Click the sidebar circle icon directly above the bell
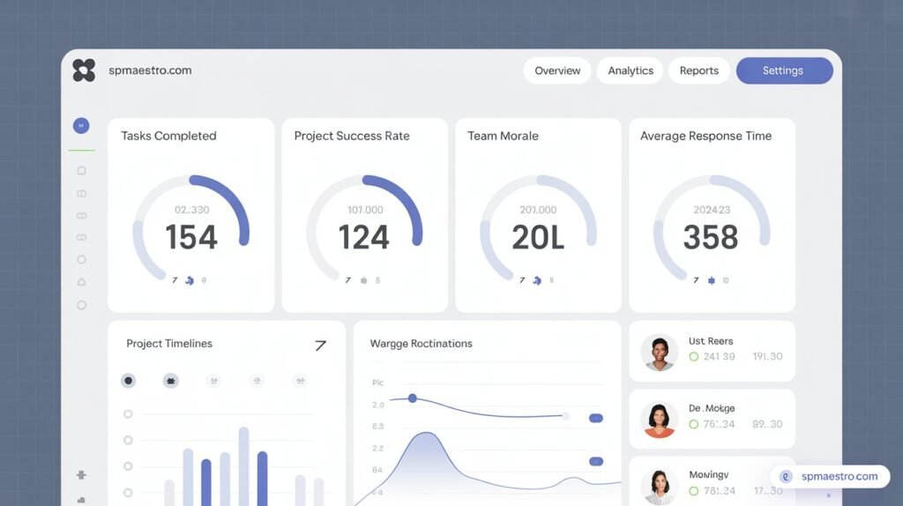 (x=81, y=260)
